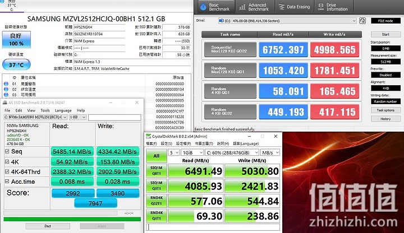The width and height of the screenshot is (404, 233).
Task: Run the RND4K Q1T1 test
Action: [x=157, y=216]
